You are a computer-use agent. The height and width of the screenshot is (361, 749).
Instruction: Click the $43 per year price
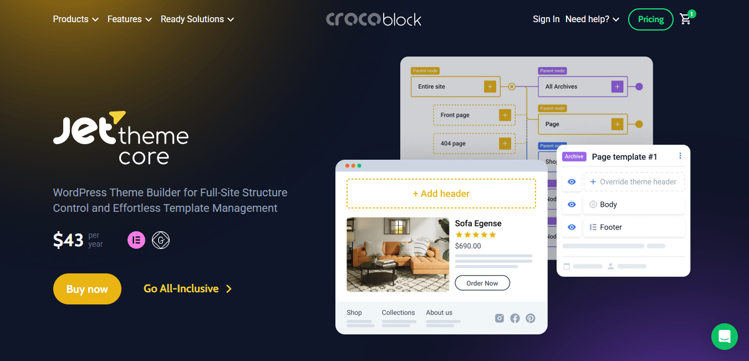pos(78,240)
